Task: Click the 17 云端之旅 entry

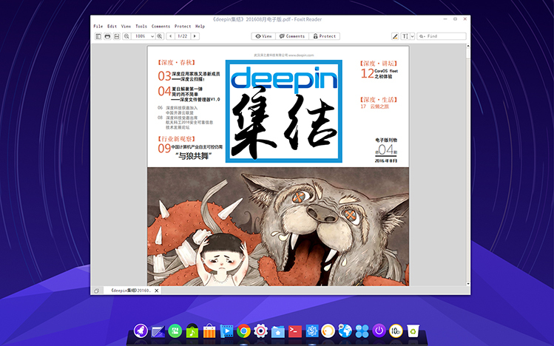Action: coord(374,106)
